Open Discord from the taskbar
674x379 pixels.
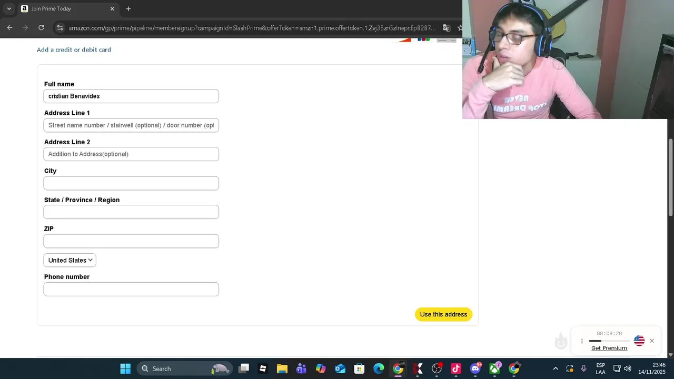[x=475, y=368]
